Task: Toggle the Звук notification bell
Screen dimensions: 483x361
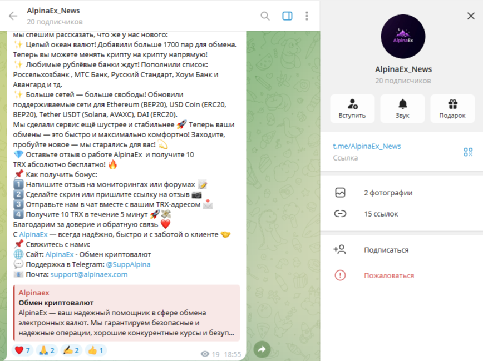Action: pos(402,108)
